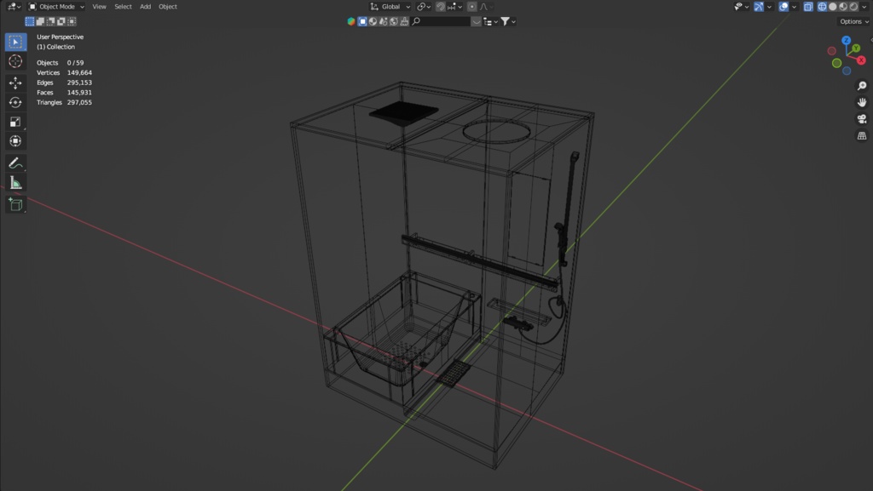This screenshot has height=491, width=873.
Task: Select the Scale tool
Action: 15,122
